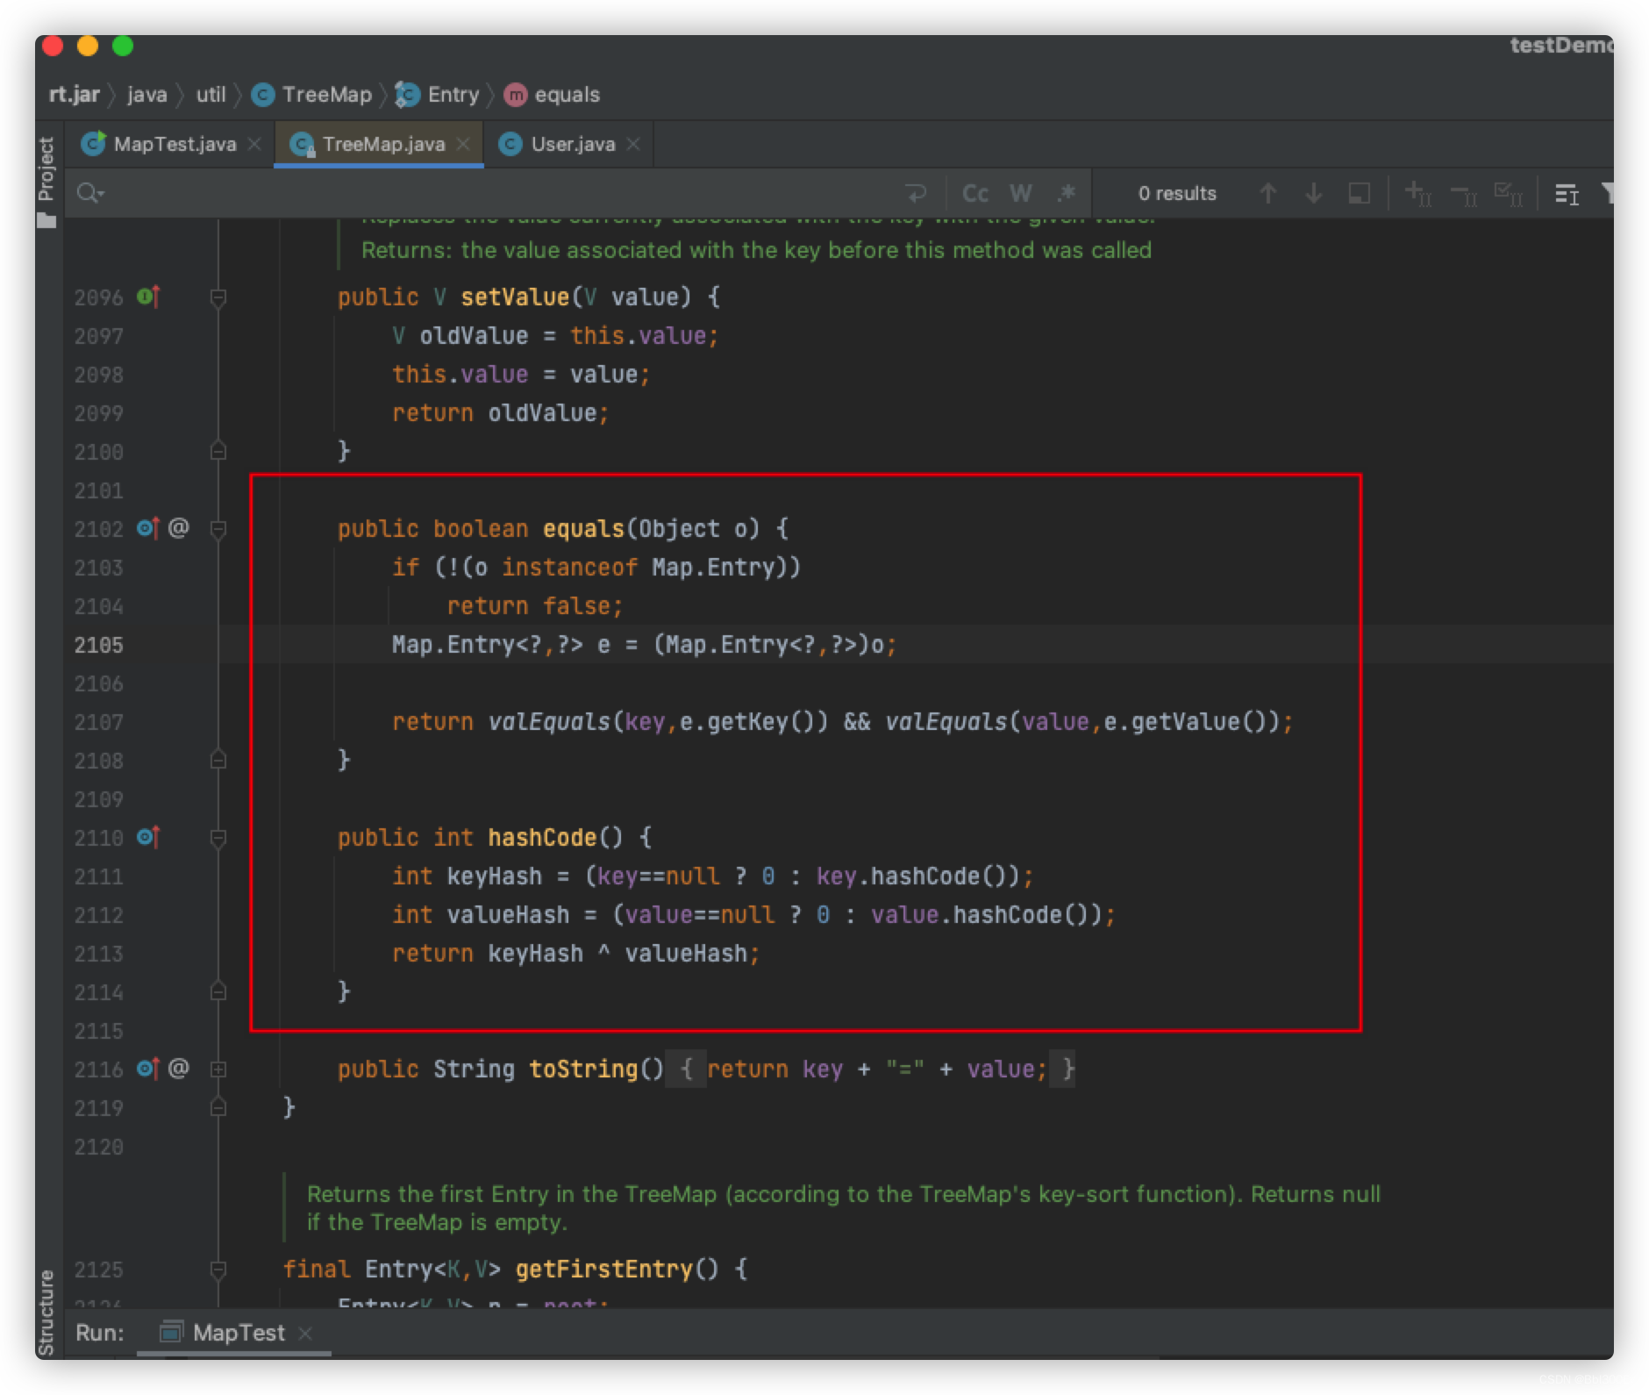Close the MapTest run tab
1649x1395 pixels.
305,1334
